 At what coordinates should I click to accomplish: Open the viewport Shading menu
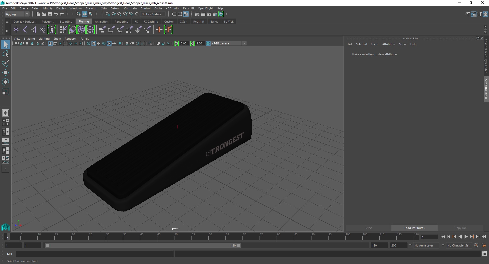[29, 39]
